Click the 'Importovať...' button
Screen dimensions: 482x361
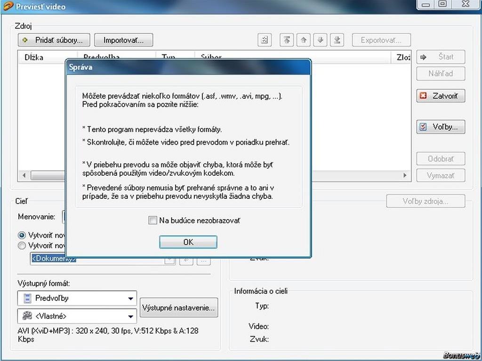[x=124, y=40]
